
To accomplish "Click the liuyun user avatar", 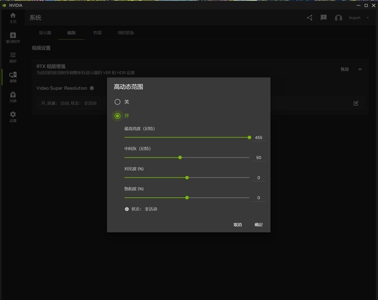I will tap(338, 17).
